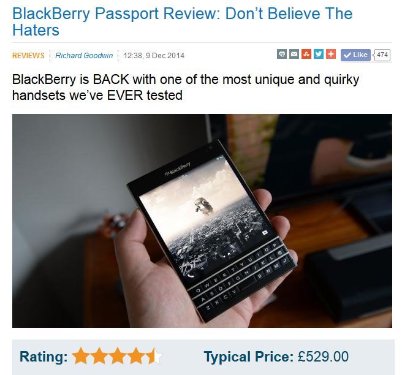Click the 474 like count bubble
Screen dimensions: 402x375
coord(382,55)
